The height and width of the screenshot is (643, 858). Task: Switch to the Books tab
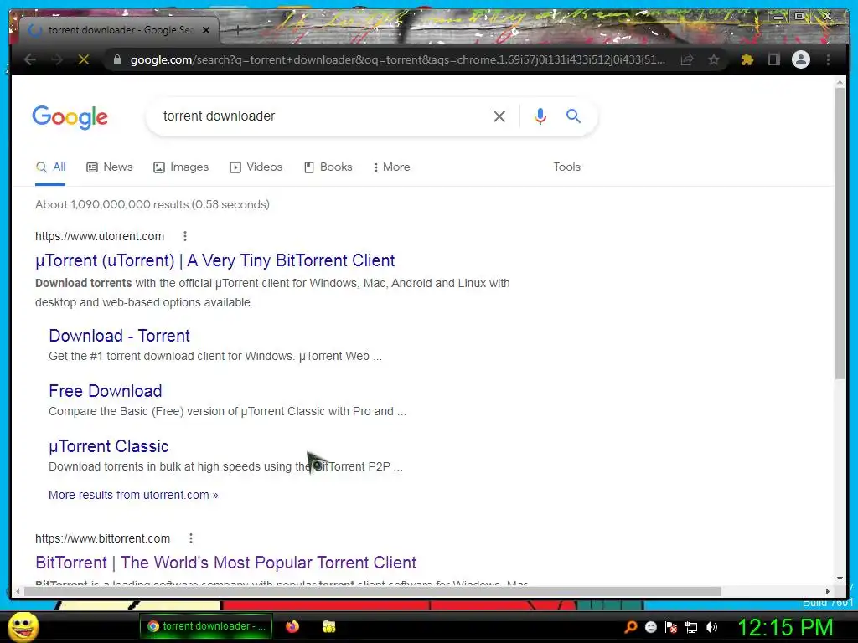[x=328, y=167]
